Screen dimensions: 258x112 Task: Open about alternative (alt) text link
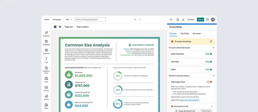click(x=190, y=100)
